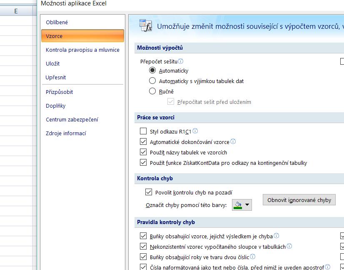Open the Přizpůsobit category

click(x=59, y=92)
